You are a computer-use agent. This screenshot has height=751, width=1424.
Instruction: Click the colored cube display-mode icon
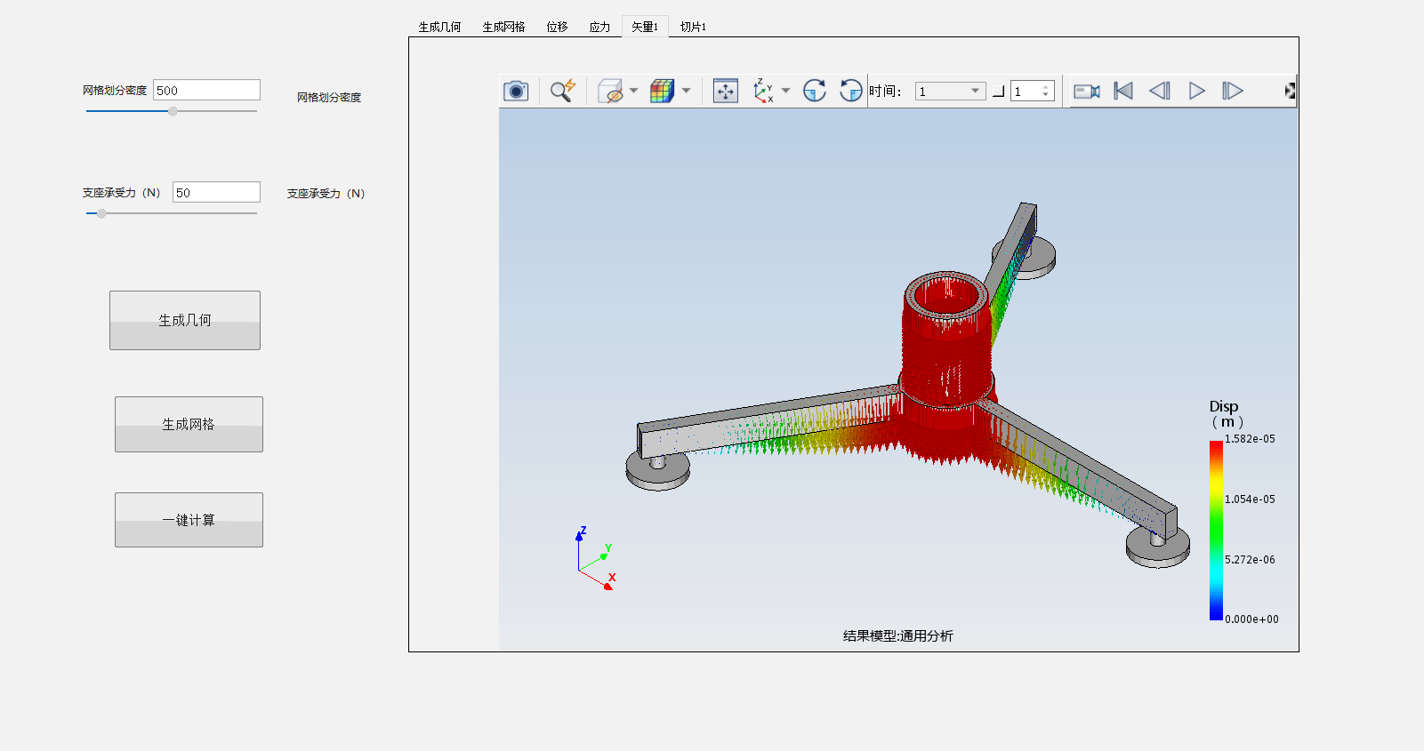point(662,91)
